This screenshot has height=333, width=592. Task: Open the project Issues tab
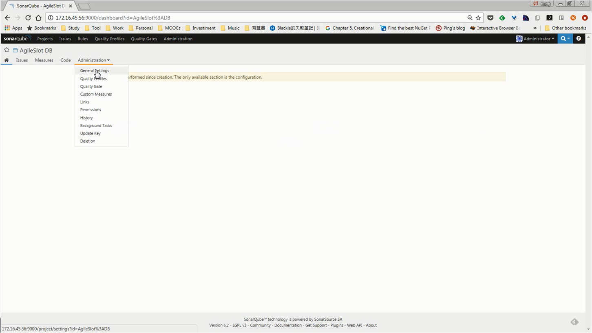(22, 60)
